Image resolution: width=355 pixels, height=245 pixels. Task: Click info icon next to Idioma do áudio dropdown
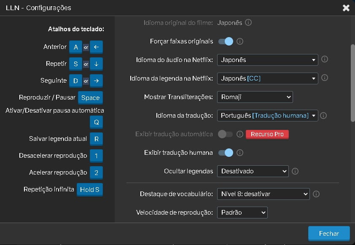[x=325, y=59]
